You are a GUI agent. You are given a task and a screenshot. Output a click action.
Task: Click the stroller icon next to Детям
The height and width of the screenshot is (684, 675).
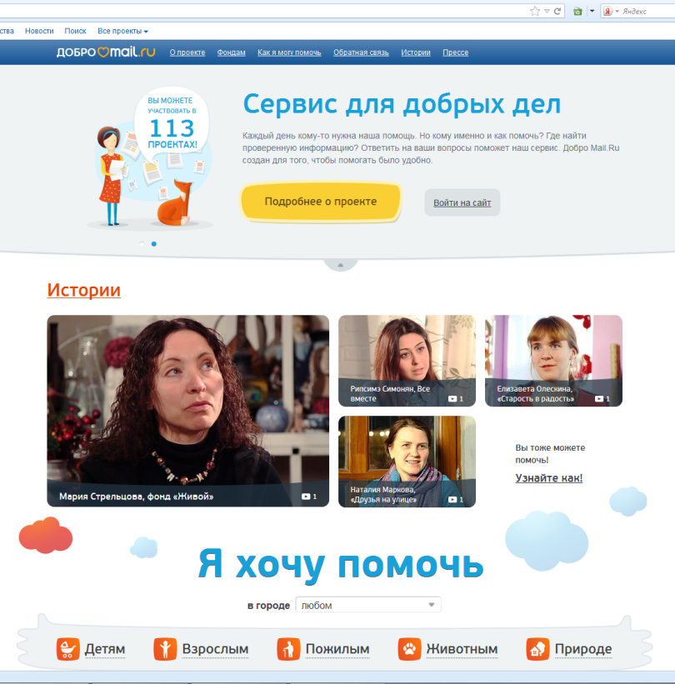click(x=67, y=648)
